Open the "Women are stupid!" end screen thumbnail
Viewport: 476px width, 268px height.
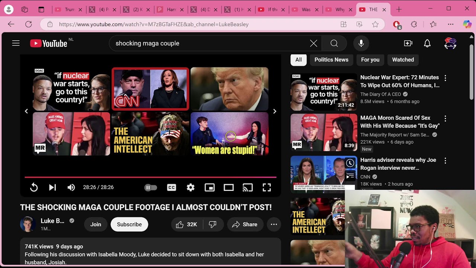229,134
